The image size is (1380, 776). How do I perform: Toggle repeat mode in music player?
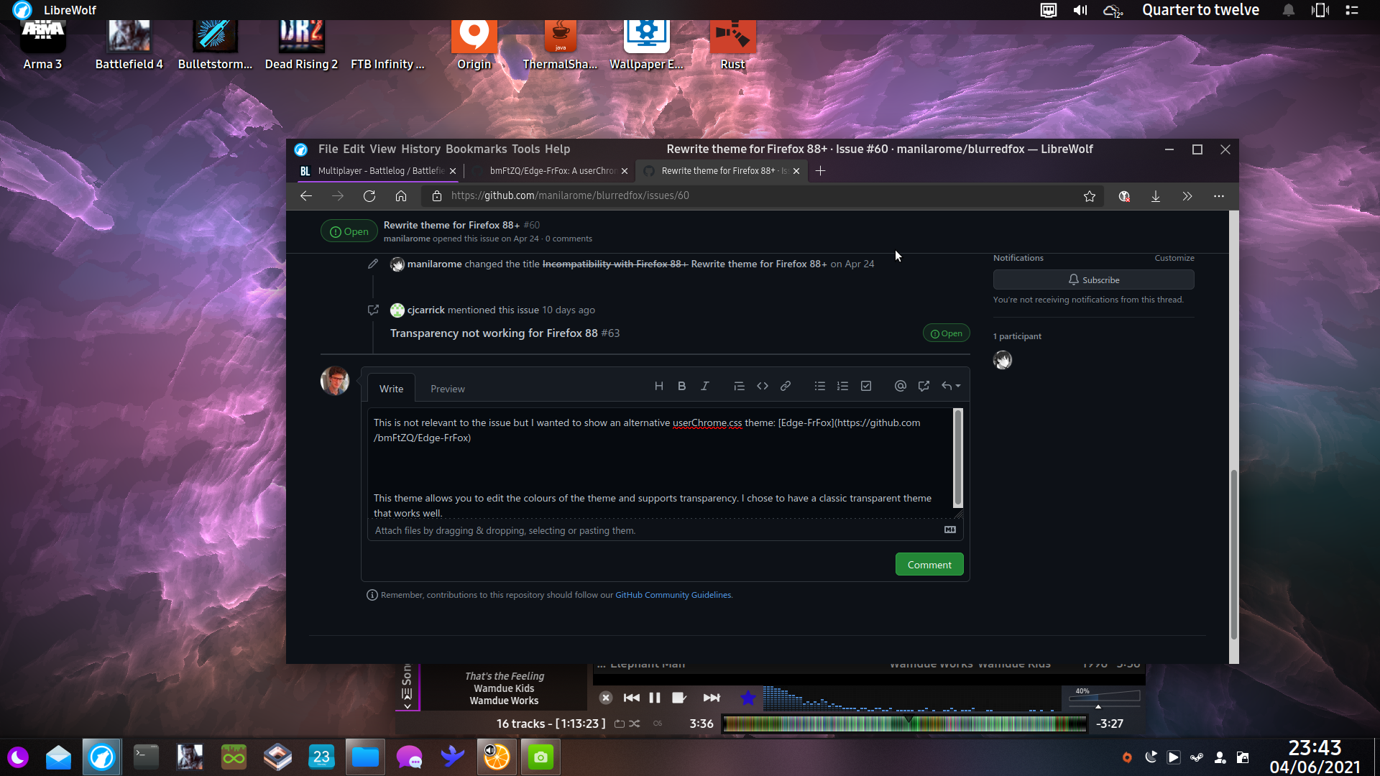(x=620, y=724)
